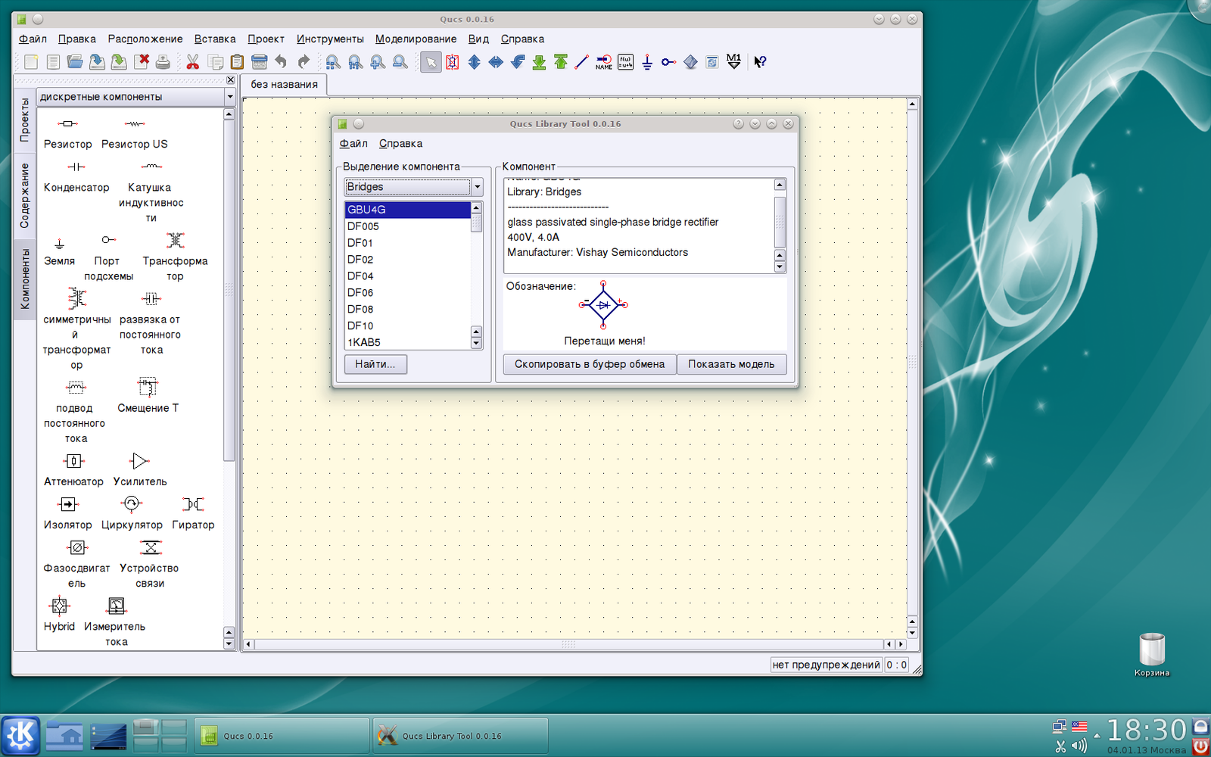
Task: Create a new schematic document
Action: (x=31, y=62)
